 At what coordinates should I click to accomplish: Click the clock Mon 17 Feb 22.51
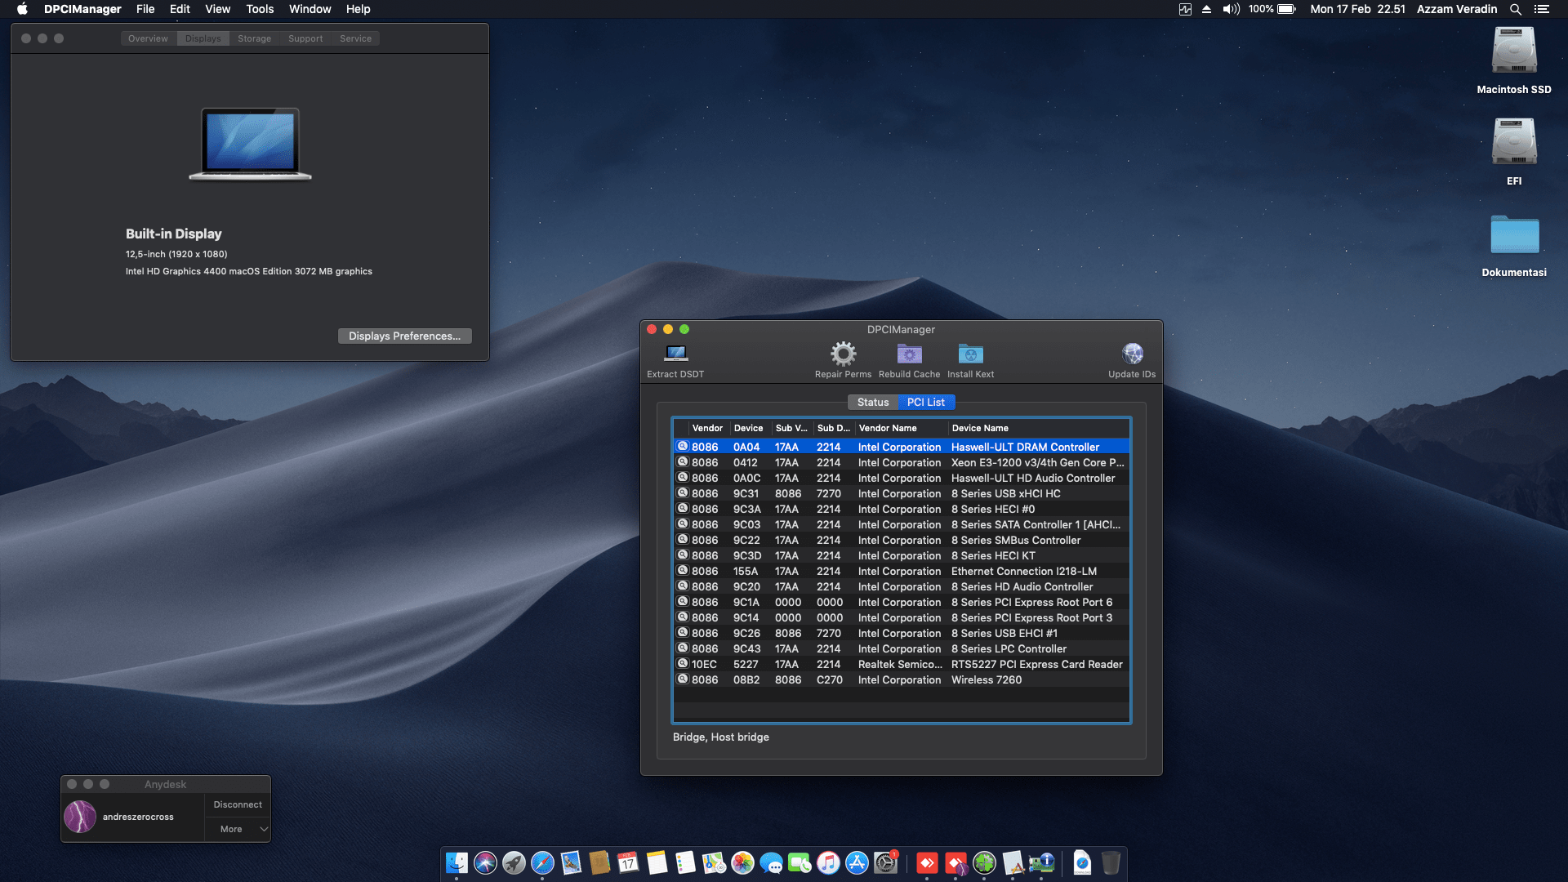click(1357, 9)
